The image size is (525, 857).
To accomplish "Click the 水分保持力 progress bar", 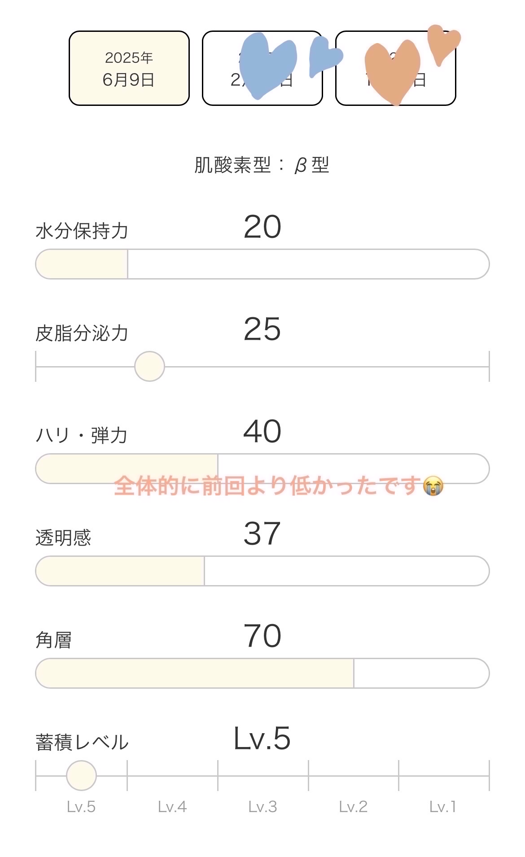I will 262,264.
